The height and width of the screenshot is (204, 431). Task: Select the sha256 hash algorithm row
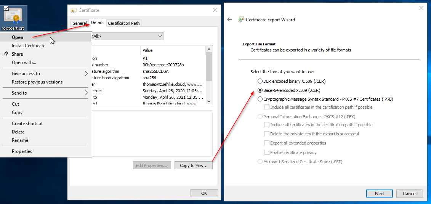[149, 78]
